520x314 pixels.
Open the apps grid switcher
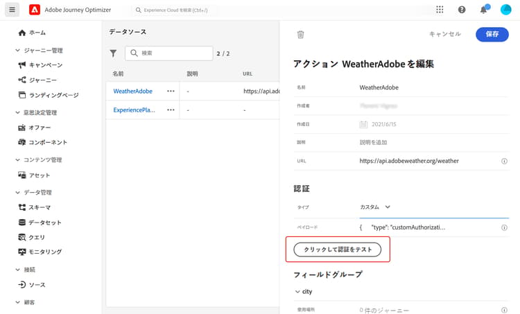(x=440, y=10)
